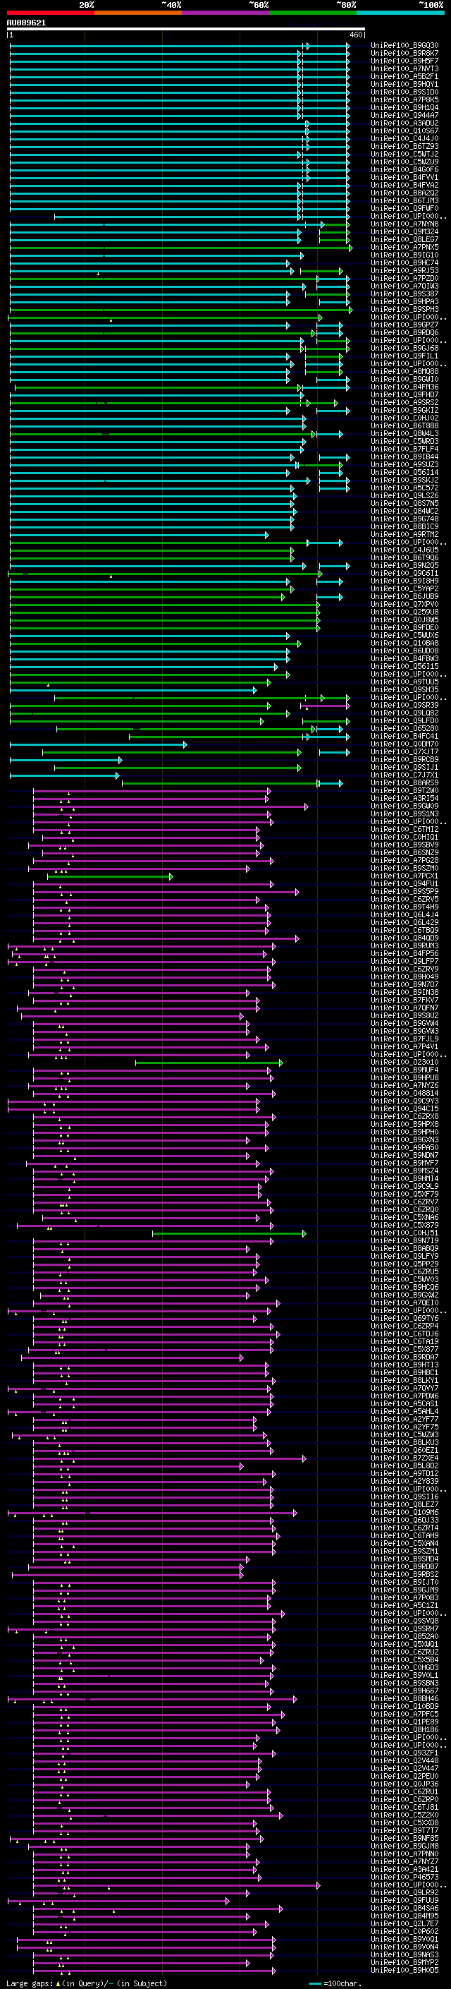Click the UniRef100_B8ARS9 label

coord(404,782)
